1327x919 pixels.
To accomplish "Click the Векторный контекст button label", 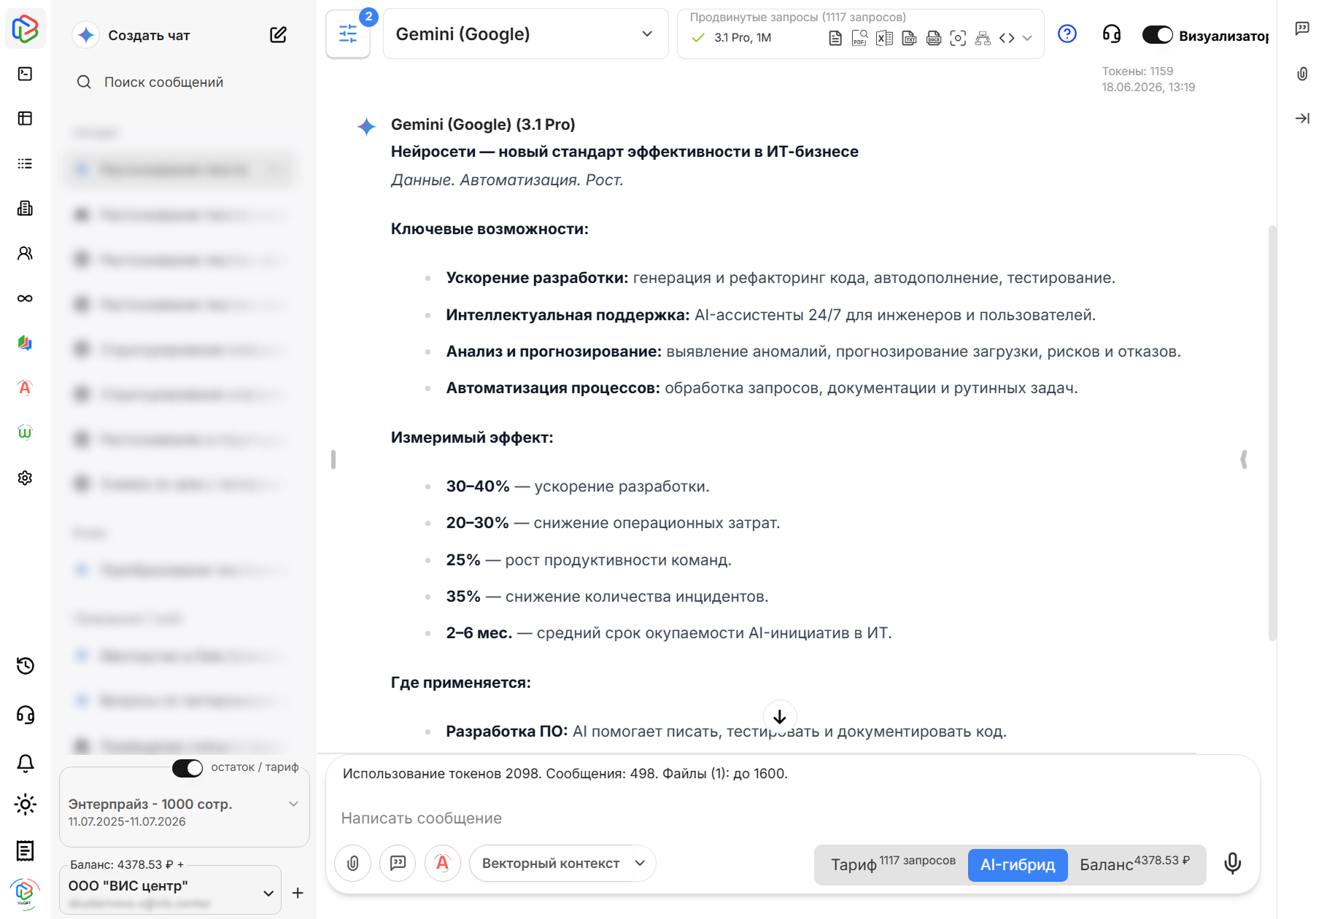I will pyautogui.click(x=551, y=864).
